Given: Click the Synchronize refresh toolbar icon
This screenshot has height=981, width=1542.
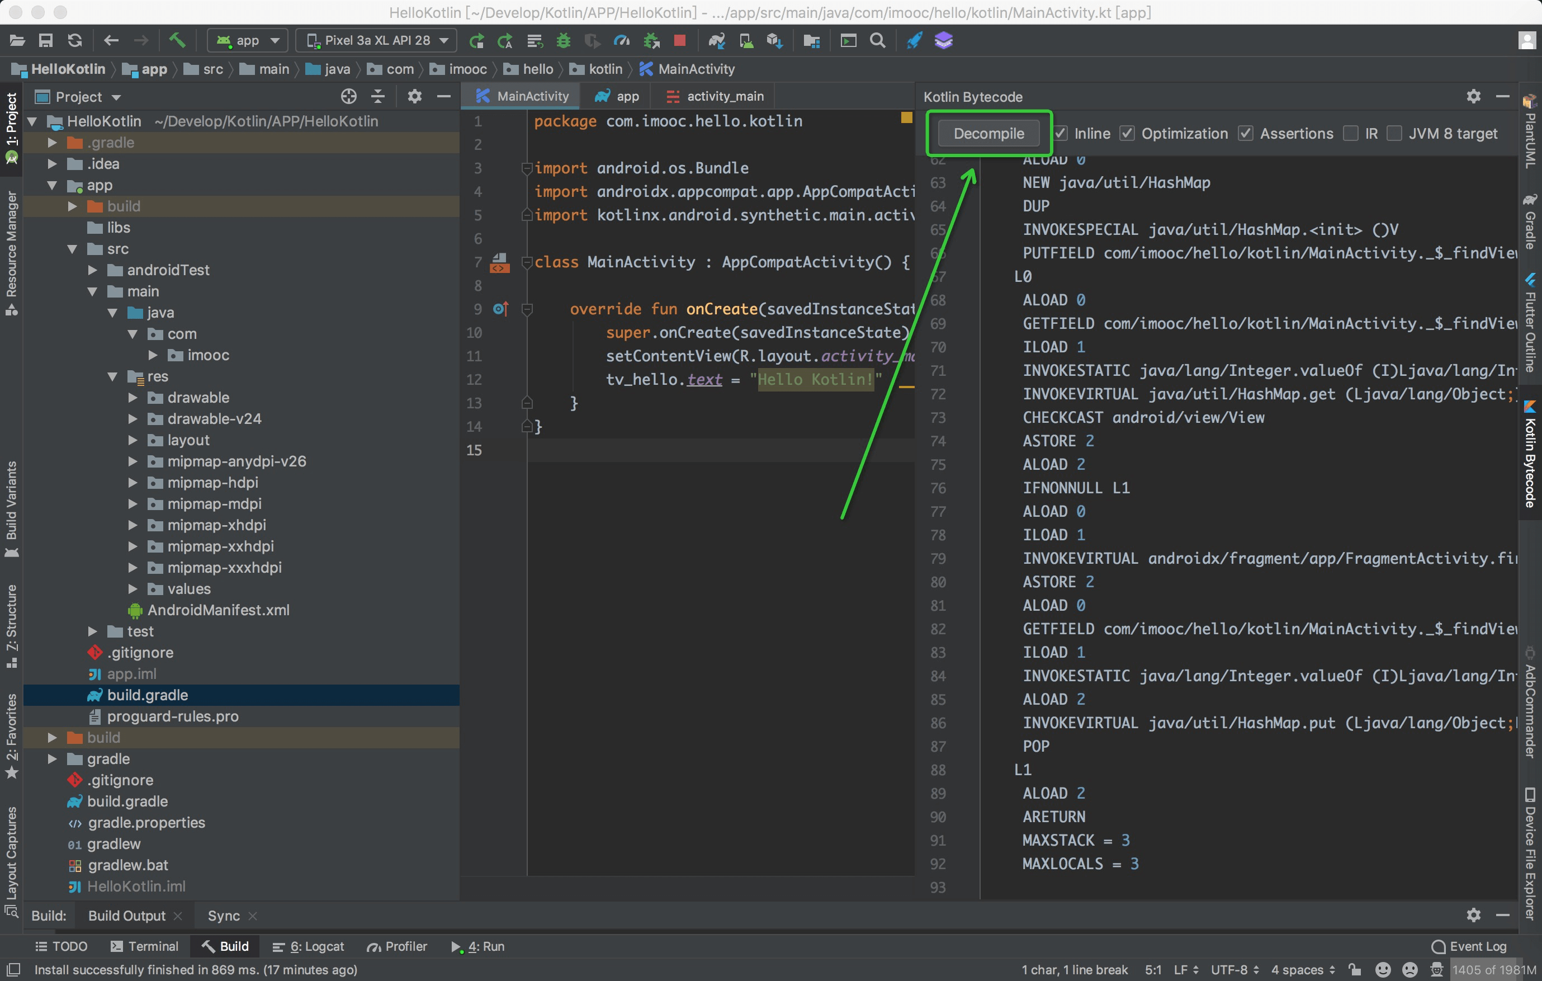Looking at the screenshot, I should tap(75, 41).
